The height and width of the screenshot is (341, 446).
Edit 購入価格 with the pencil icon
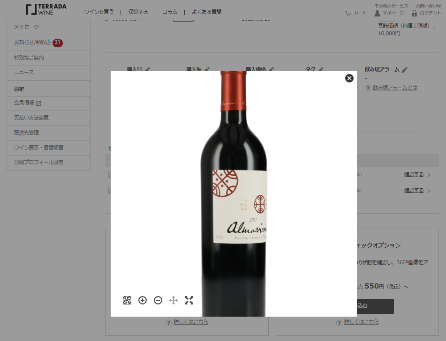click(272, 69)
